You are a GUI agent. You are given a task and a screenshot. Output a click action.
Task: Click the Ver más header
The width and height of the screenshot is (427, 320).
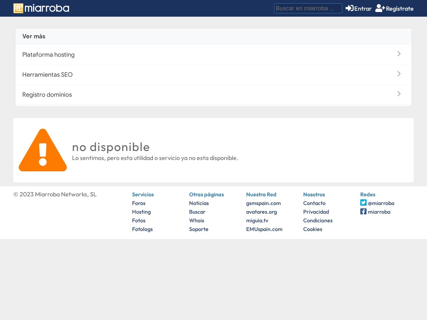(x=213, y=36)
